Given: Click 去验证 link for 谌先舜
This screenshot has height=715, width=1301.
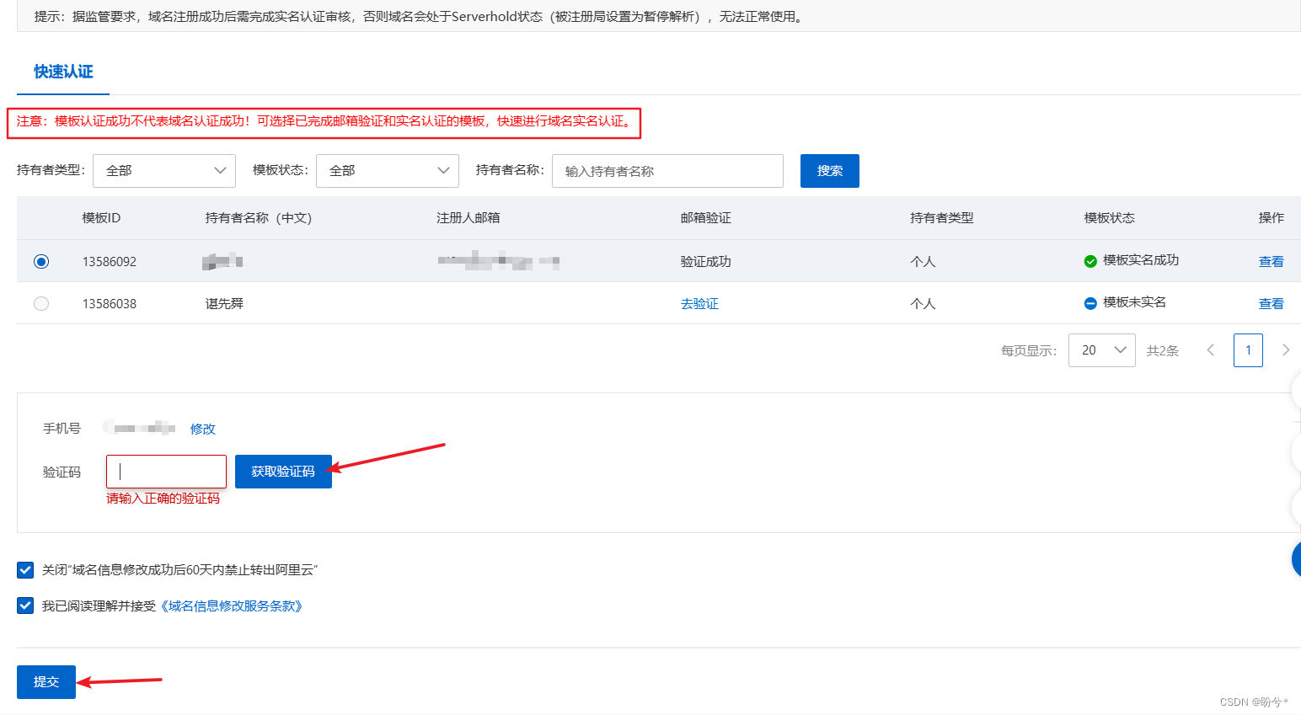Looking at the screenshot, I should pos(699,304).
